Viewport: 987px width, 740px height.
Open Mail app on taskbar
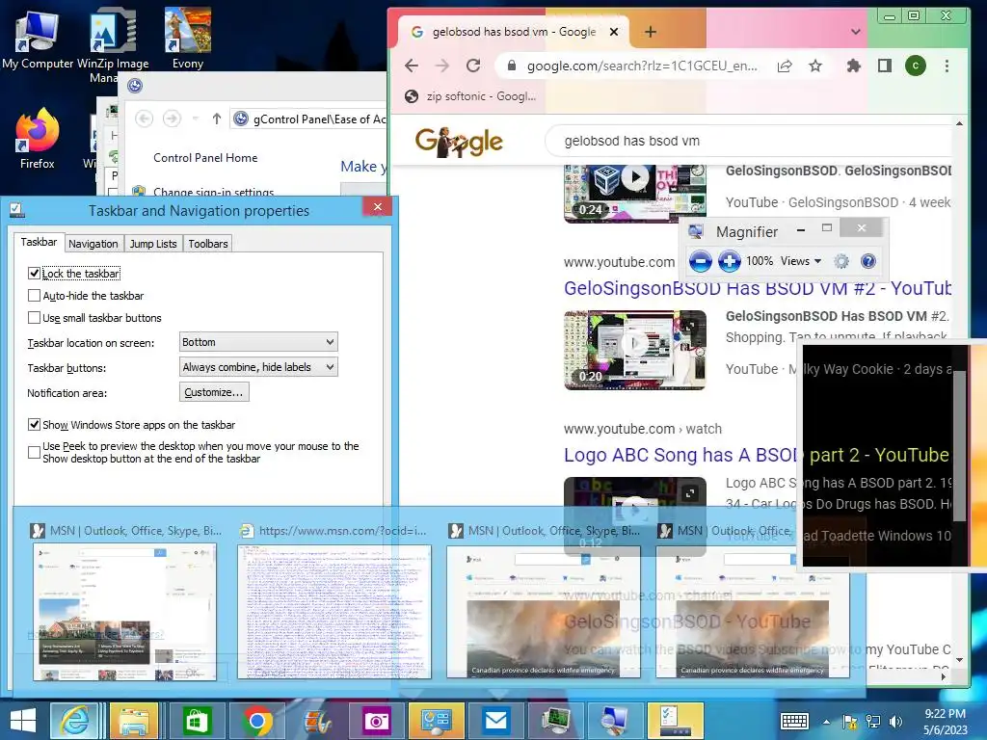click(x=496, y=721)
